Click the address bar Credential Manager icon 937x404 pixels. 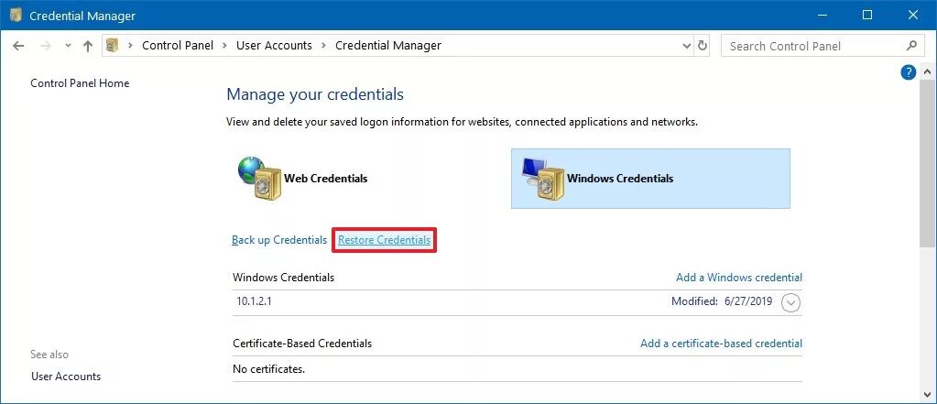[113, 46]
